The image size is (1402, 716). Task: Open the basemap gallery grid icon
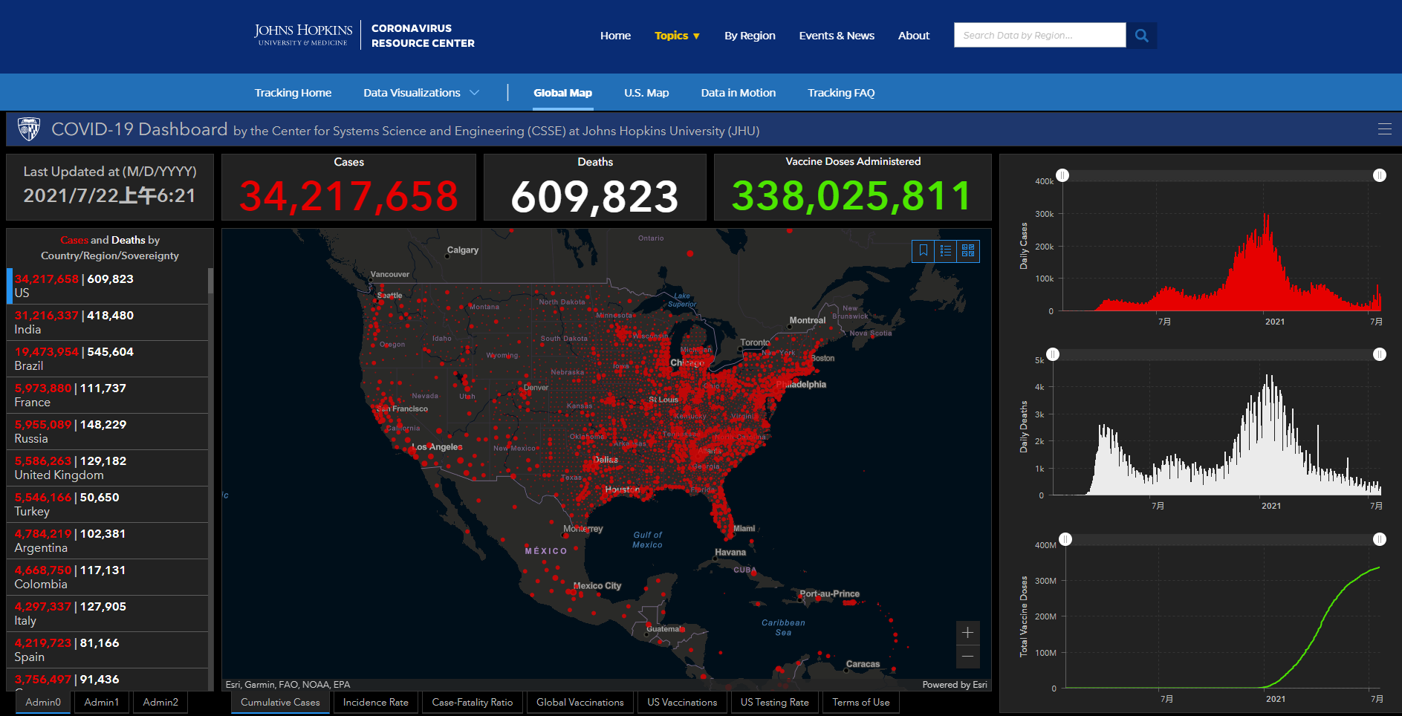click(x=968, y=251)
